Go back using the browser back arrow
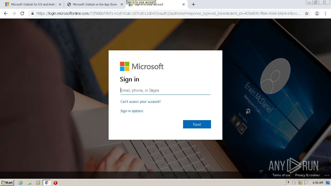The width and height of the screenshot is (331, 186). [x=6, y=13]
